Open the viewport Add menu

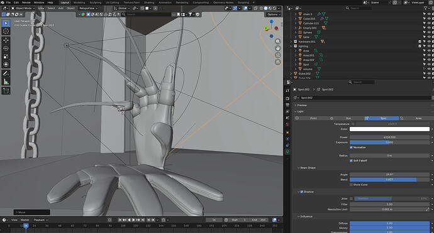coord(60,8)
